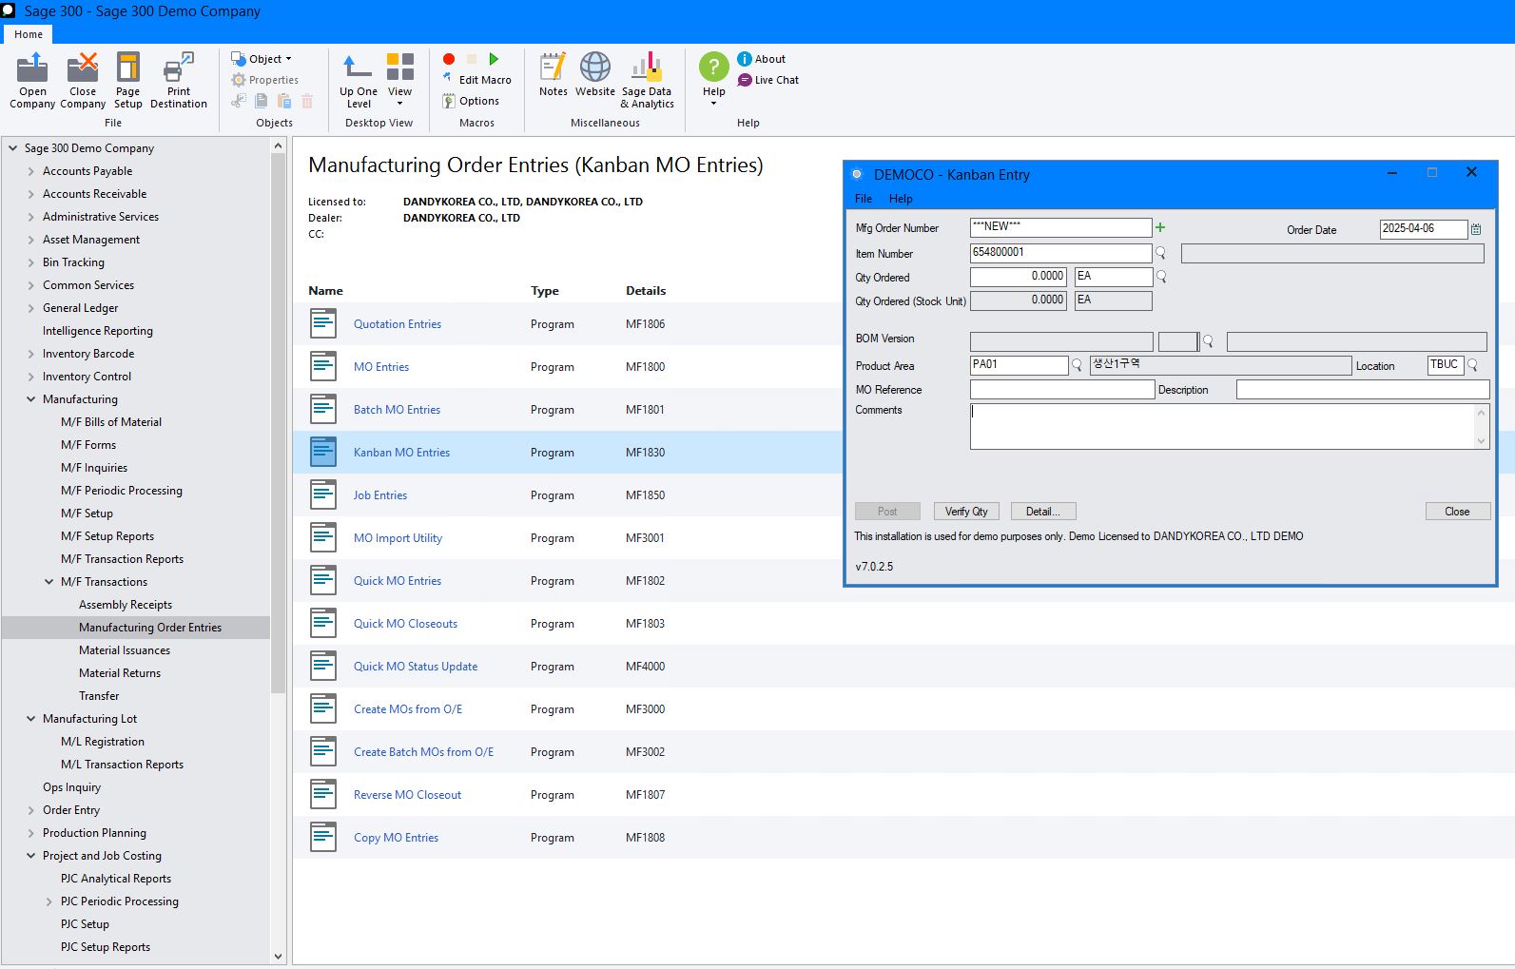Open the Notes icon
The image size is (1515, 969).
pyautogui.click(x=553, y=68)
